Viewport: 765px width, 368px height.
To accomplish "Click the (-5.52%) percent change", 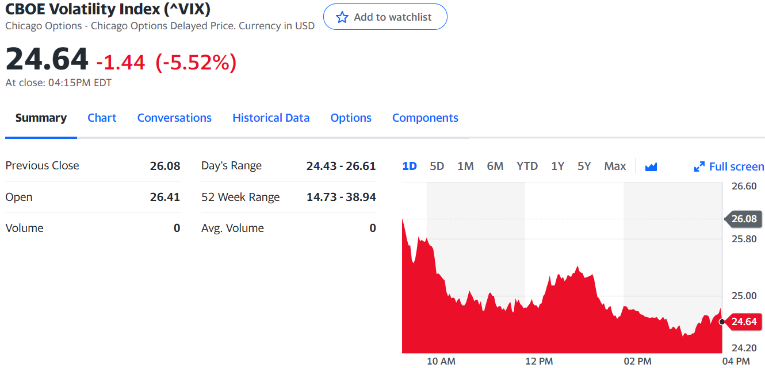I will pyautogui.click(x=196, y=62).
